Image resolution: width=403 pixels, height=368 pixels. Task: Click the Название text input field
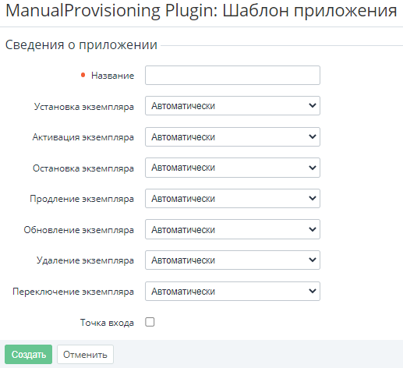pyautogui.click(x=232, y=76)
